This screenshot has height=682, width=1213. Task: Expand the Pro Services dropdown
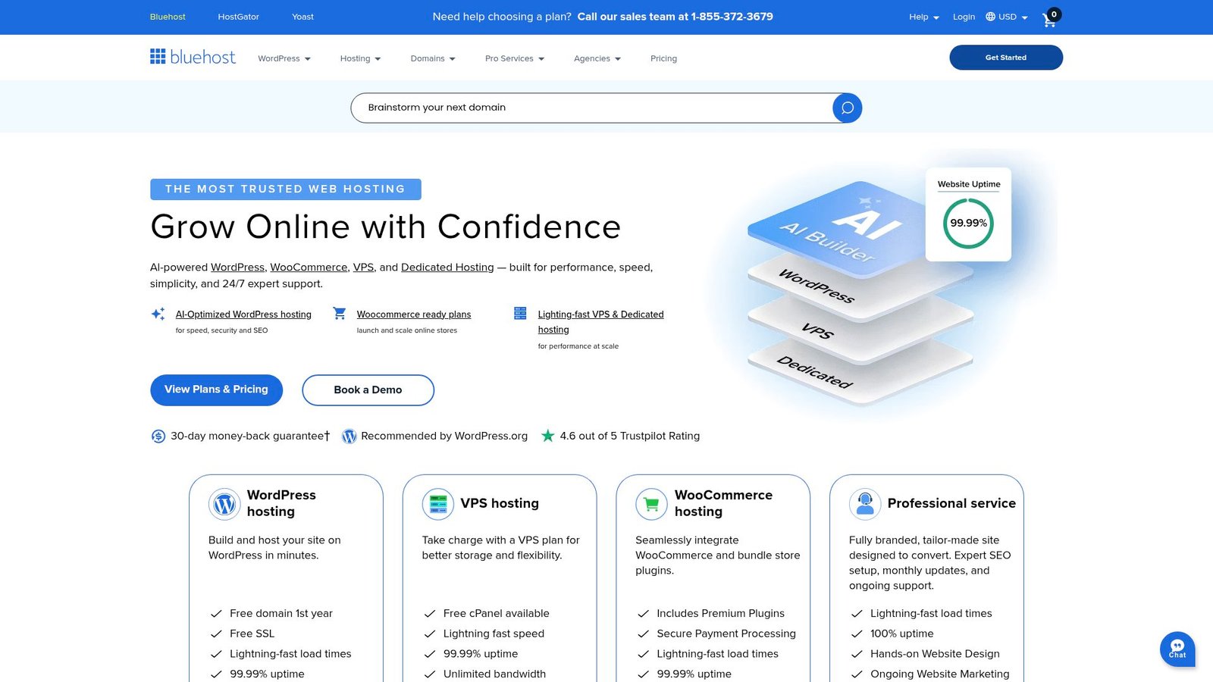[x=514, y=58]
